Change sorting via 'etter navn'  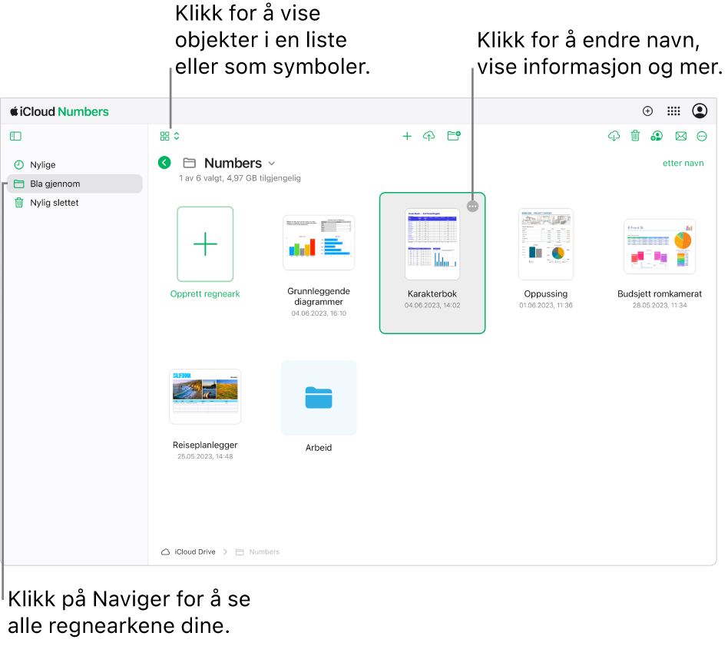point(683,163)
